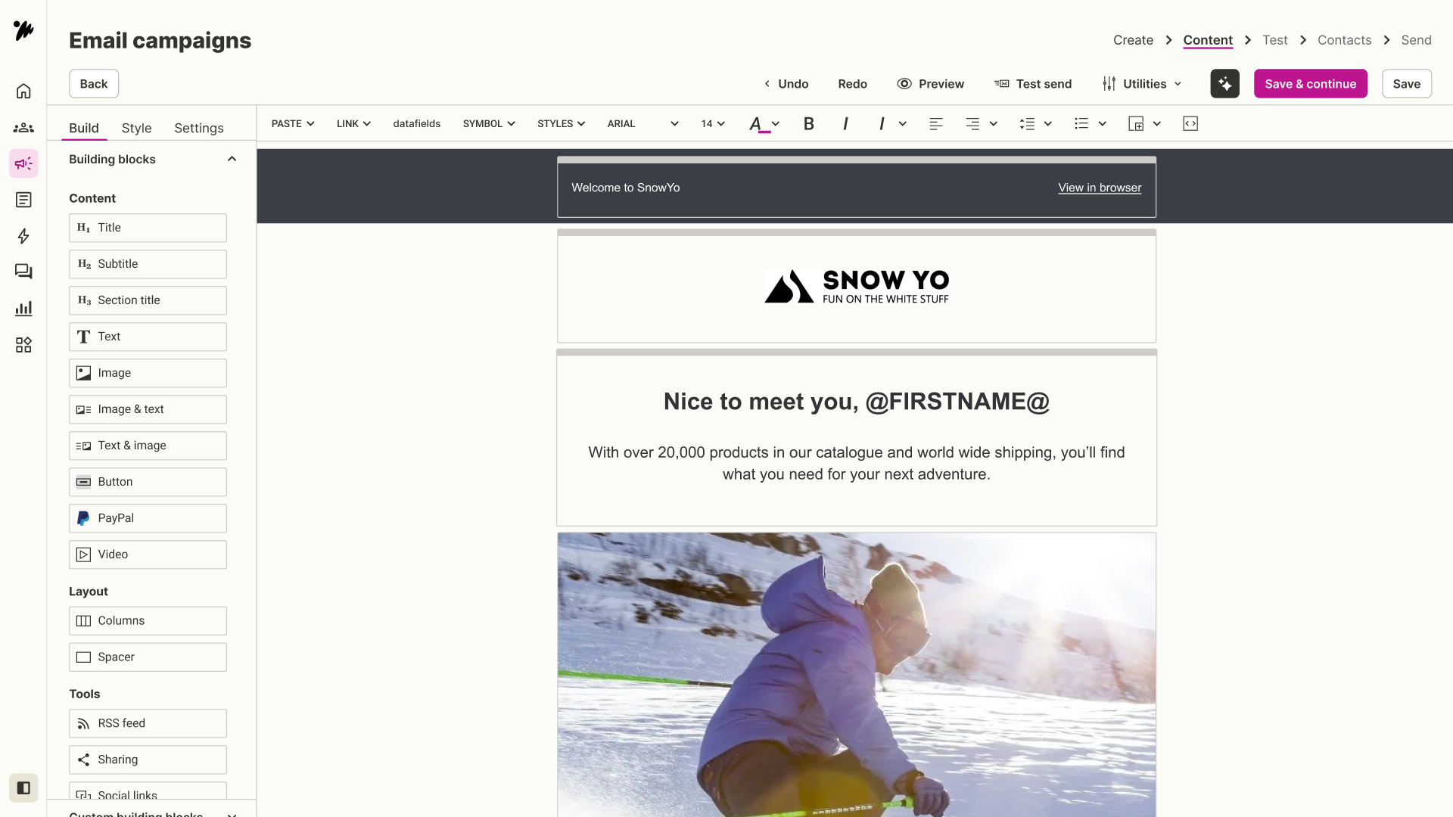This screenshot has width=1453, height=817.
Task: Insert datafields into the email
Action: click(417, 124)
